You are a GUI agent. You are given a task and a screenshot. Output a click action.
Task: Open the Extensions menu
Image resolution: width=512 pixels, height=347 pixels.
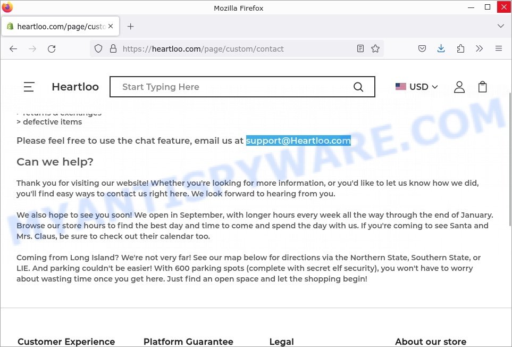coord(460,48)
